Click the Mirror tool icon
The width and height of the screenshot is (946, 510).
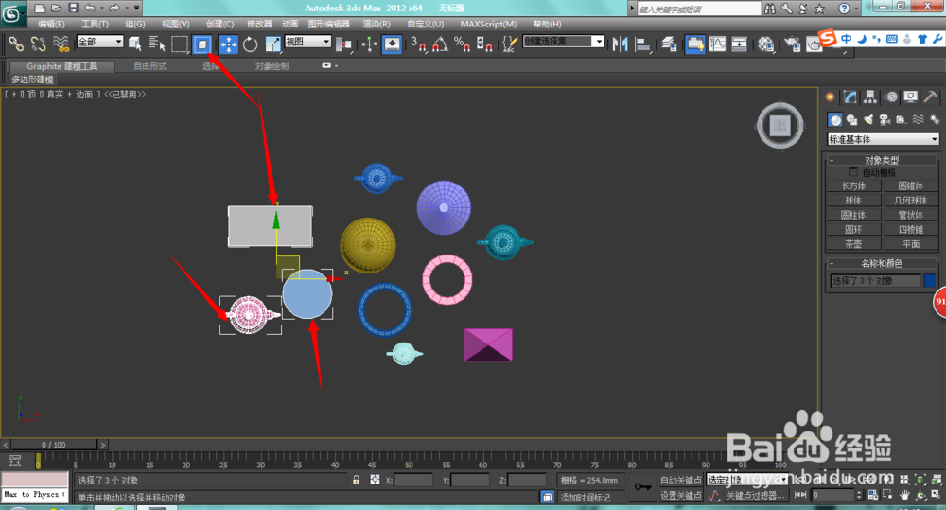pyautogui.click(x=621, y=44)
